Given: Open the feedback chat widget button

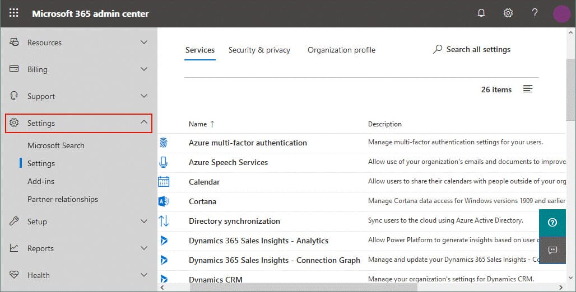Looking at the screenshot, I should [552, 250].
